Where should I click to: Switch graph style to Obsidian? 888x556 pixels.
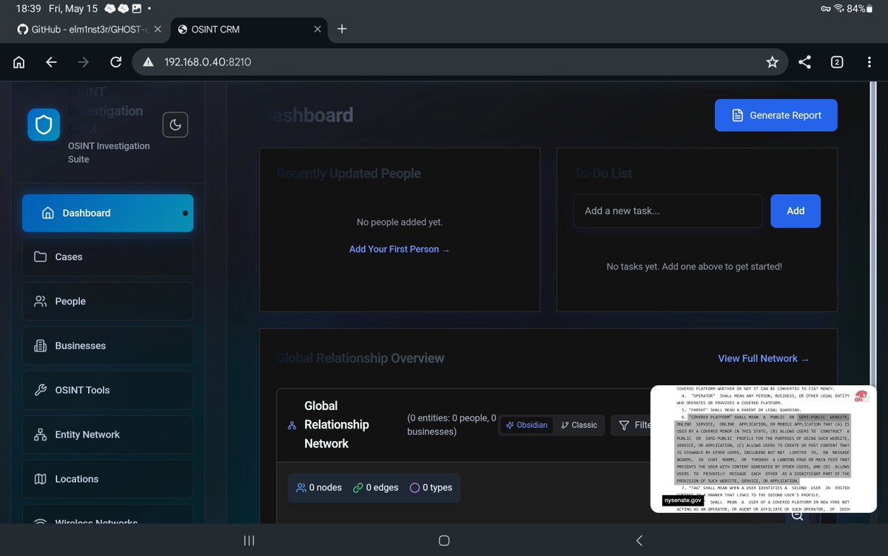click(x=527, y=425)
